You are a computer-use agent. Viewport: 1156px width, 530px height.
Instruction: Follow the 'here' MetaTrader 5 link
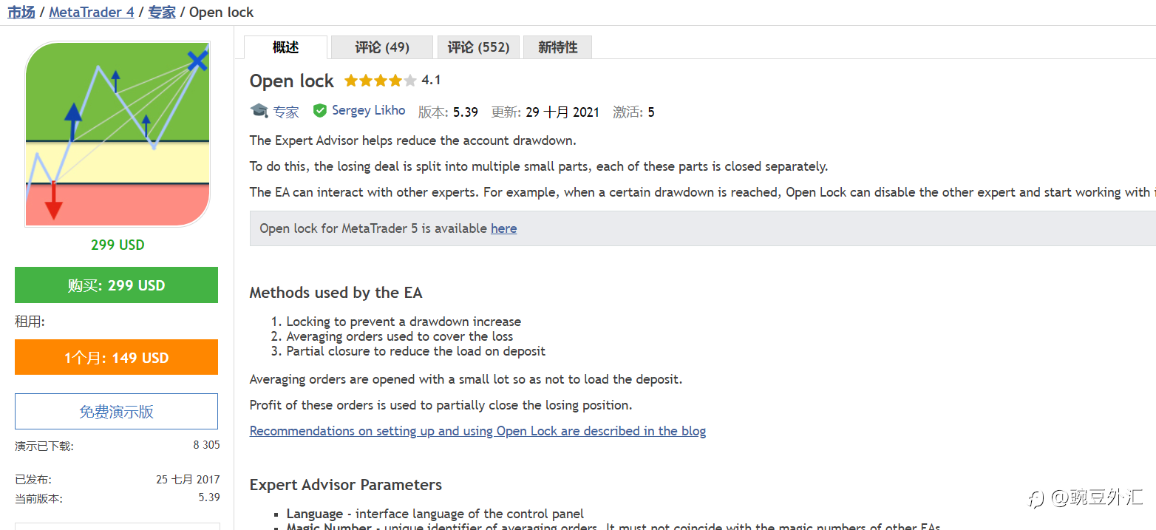pos(503,228)
